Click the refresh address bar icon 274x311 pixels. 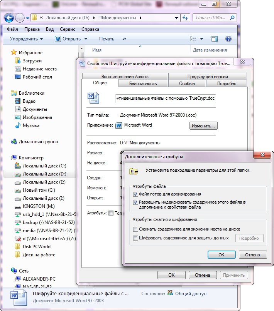coord(185,18)
